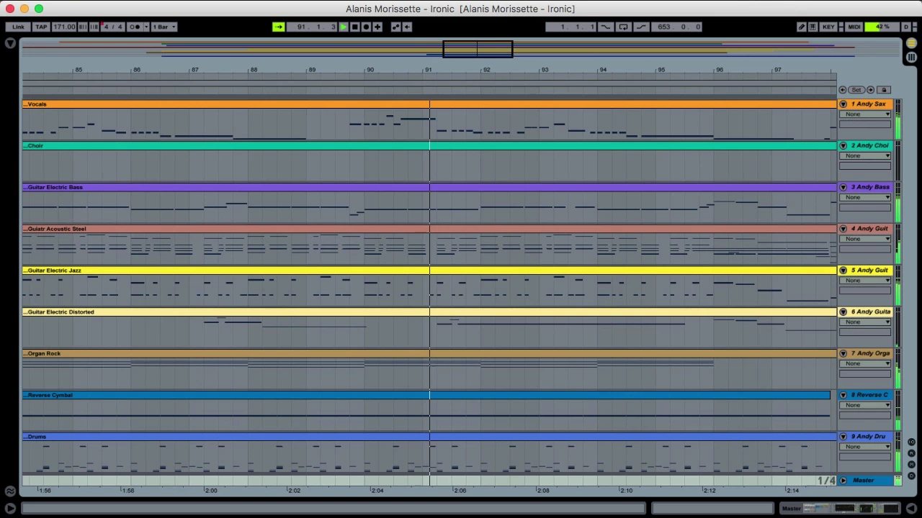This screenshot has width=922, height=518.
Task: Show or hide the R returns section
Action: pyautogui.click(x=911, y=453)
